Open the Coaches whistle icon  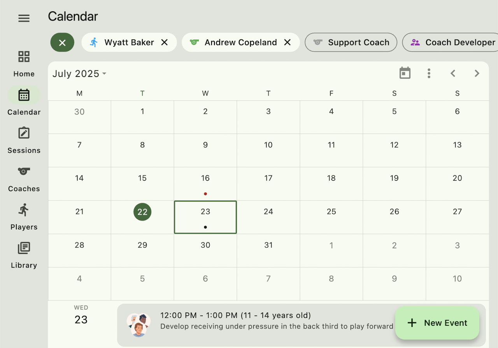(x=24, y=171)
